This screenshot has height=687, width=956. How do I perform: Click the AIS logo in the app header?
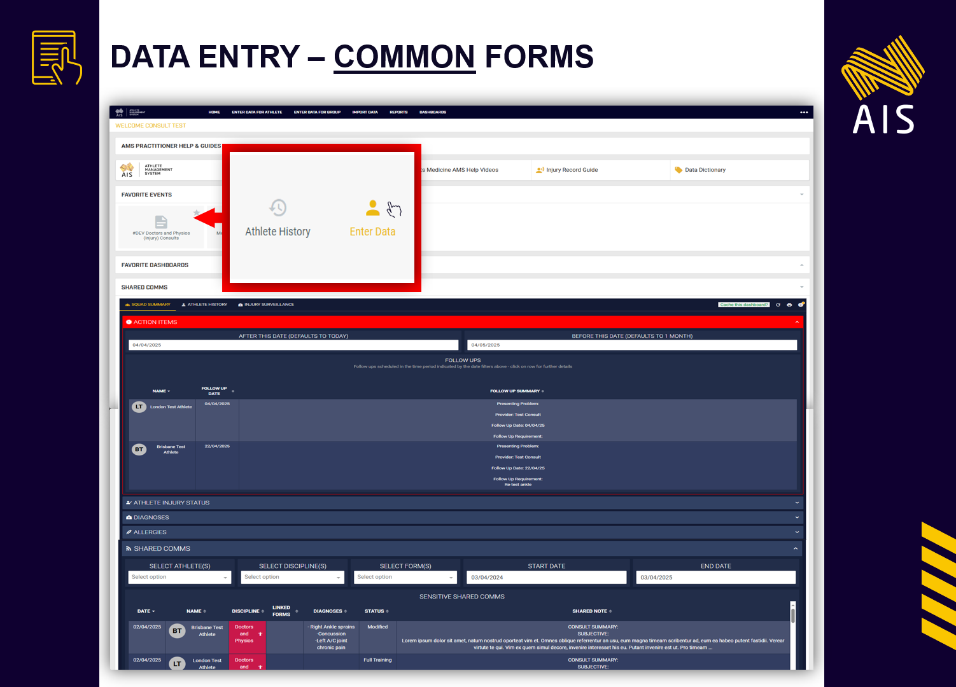(x=119, y=112)
